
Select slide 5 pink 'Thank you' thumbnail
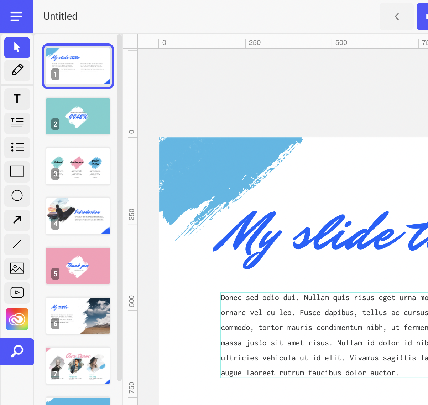[x=78, y=266]
